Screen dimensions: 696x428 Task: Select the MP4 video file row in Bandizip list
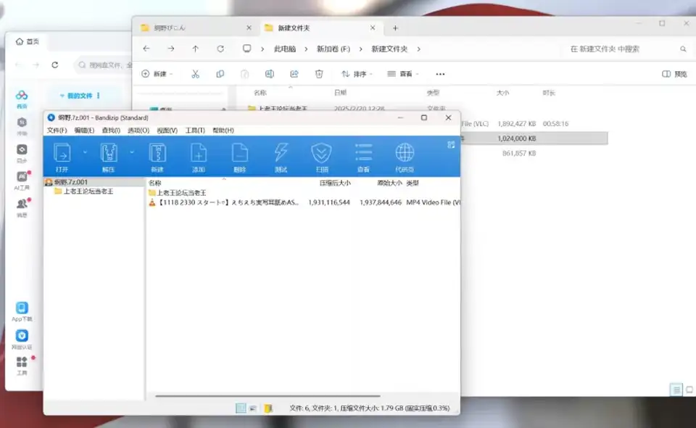(304, 202)
